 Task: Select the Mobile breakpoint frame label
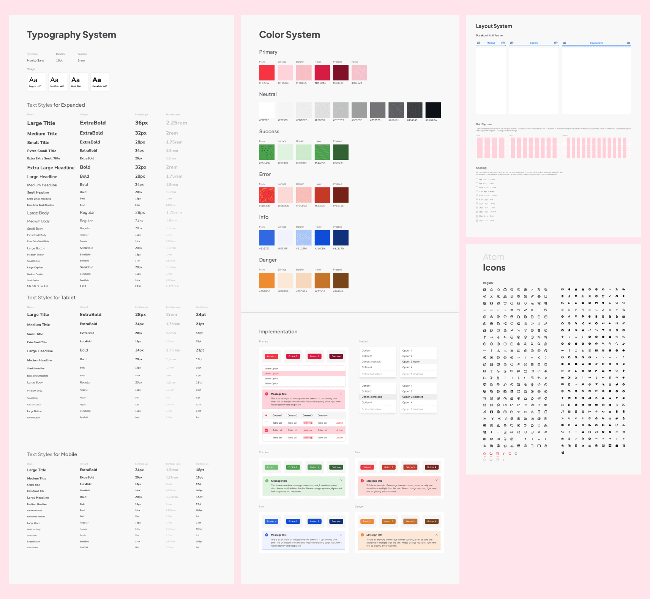coord(491,43)
